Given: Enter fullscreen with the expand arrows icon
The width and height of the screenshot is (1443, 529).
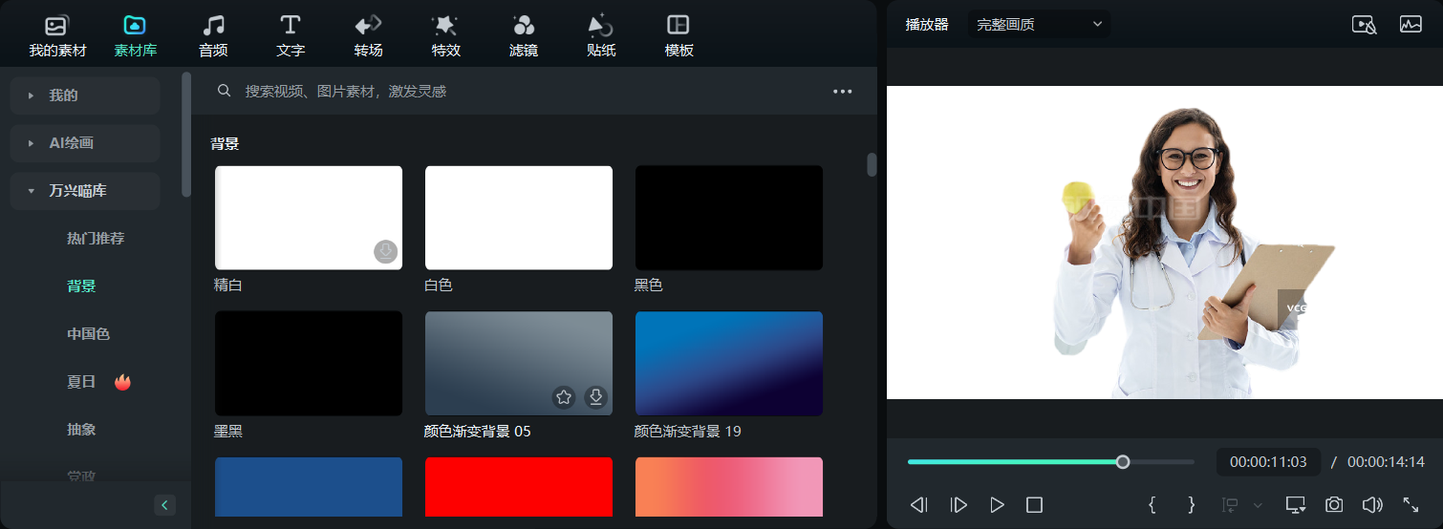Looking at the screenshot, I should pos(1411,505).
